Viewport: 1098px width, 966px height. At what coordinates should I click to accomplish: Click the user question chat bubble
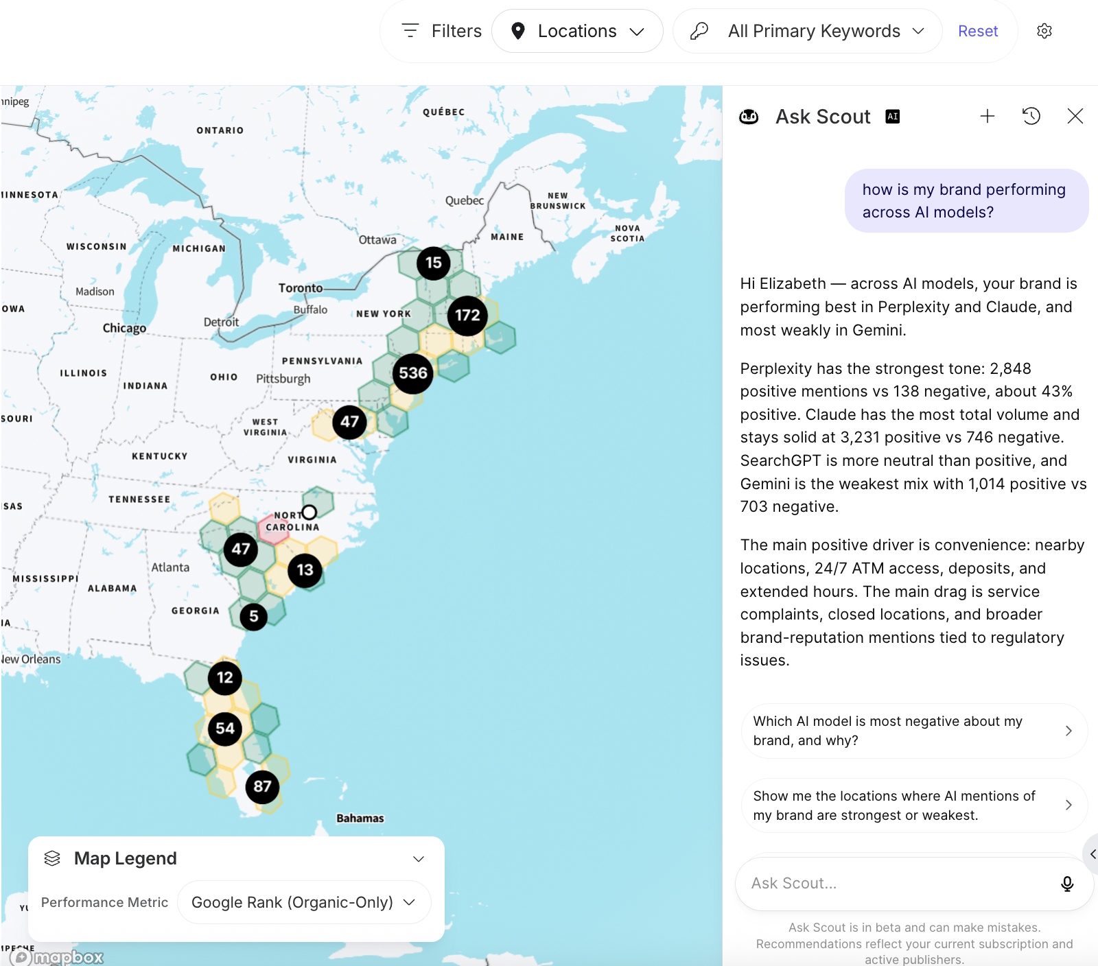(966, 201)
